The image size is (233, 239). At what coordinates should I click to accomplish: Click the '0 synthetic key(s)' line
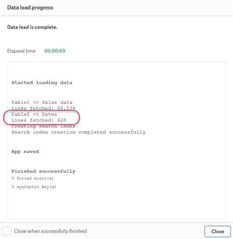[x=34, y=187]
